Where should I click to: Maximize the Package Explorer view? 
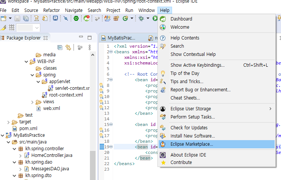90,38
